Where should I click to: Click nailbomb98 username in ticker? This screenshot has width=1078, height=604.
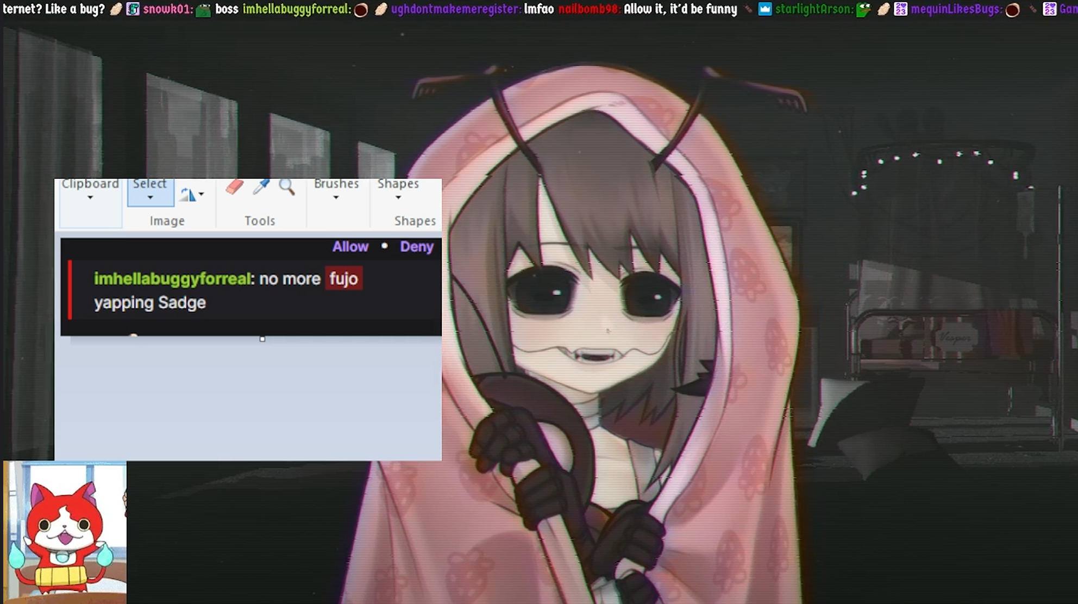[588, 9]
